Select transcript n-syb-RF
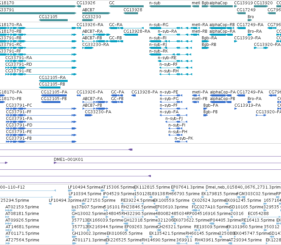281x245 pixels. click(168, 64)
